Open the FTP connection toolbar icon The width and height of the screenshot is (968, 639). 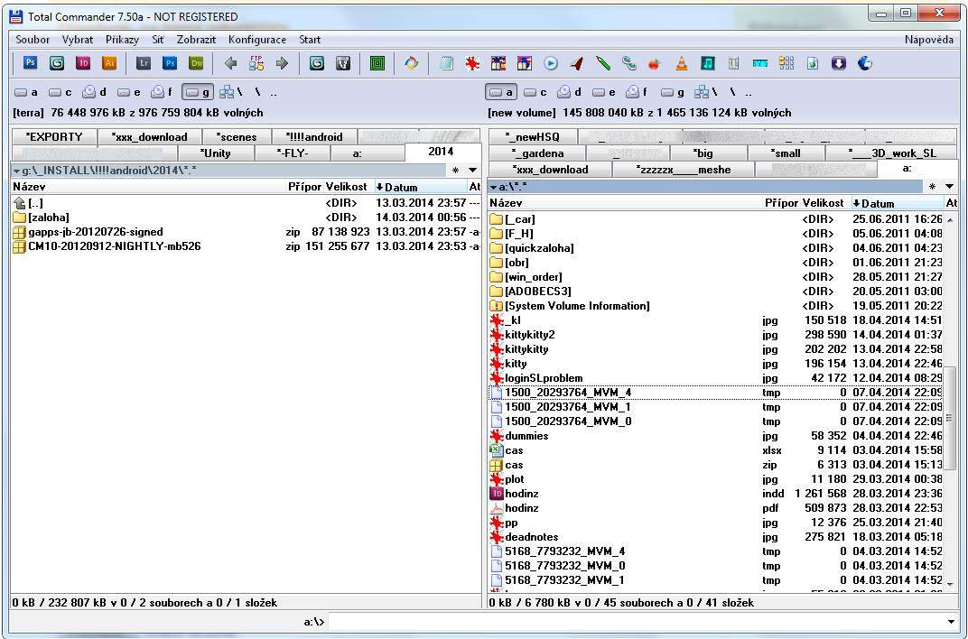pos(256,63)
